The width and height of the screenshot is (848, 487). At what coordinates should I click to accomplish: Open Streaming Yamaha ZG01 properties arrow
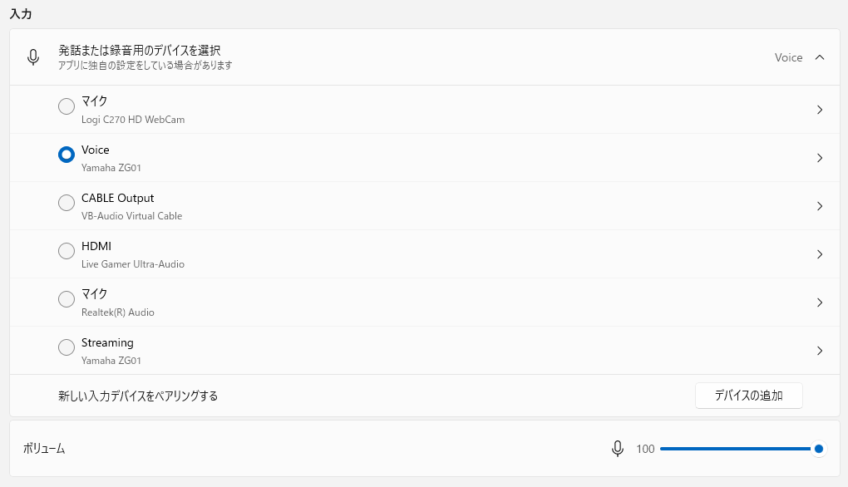click(820, 350)
